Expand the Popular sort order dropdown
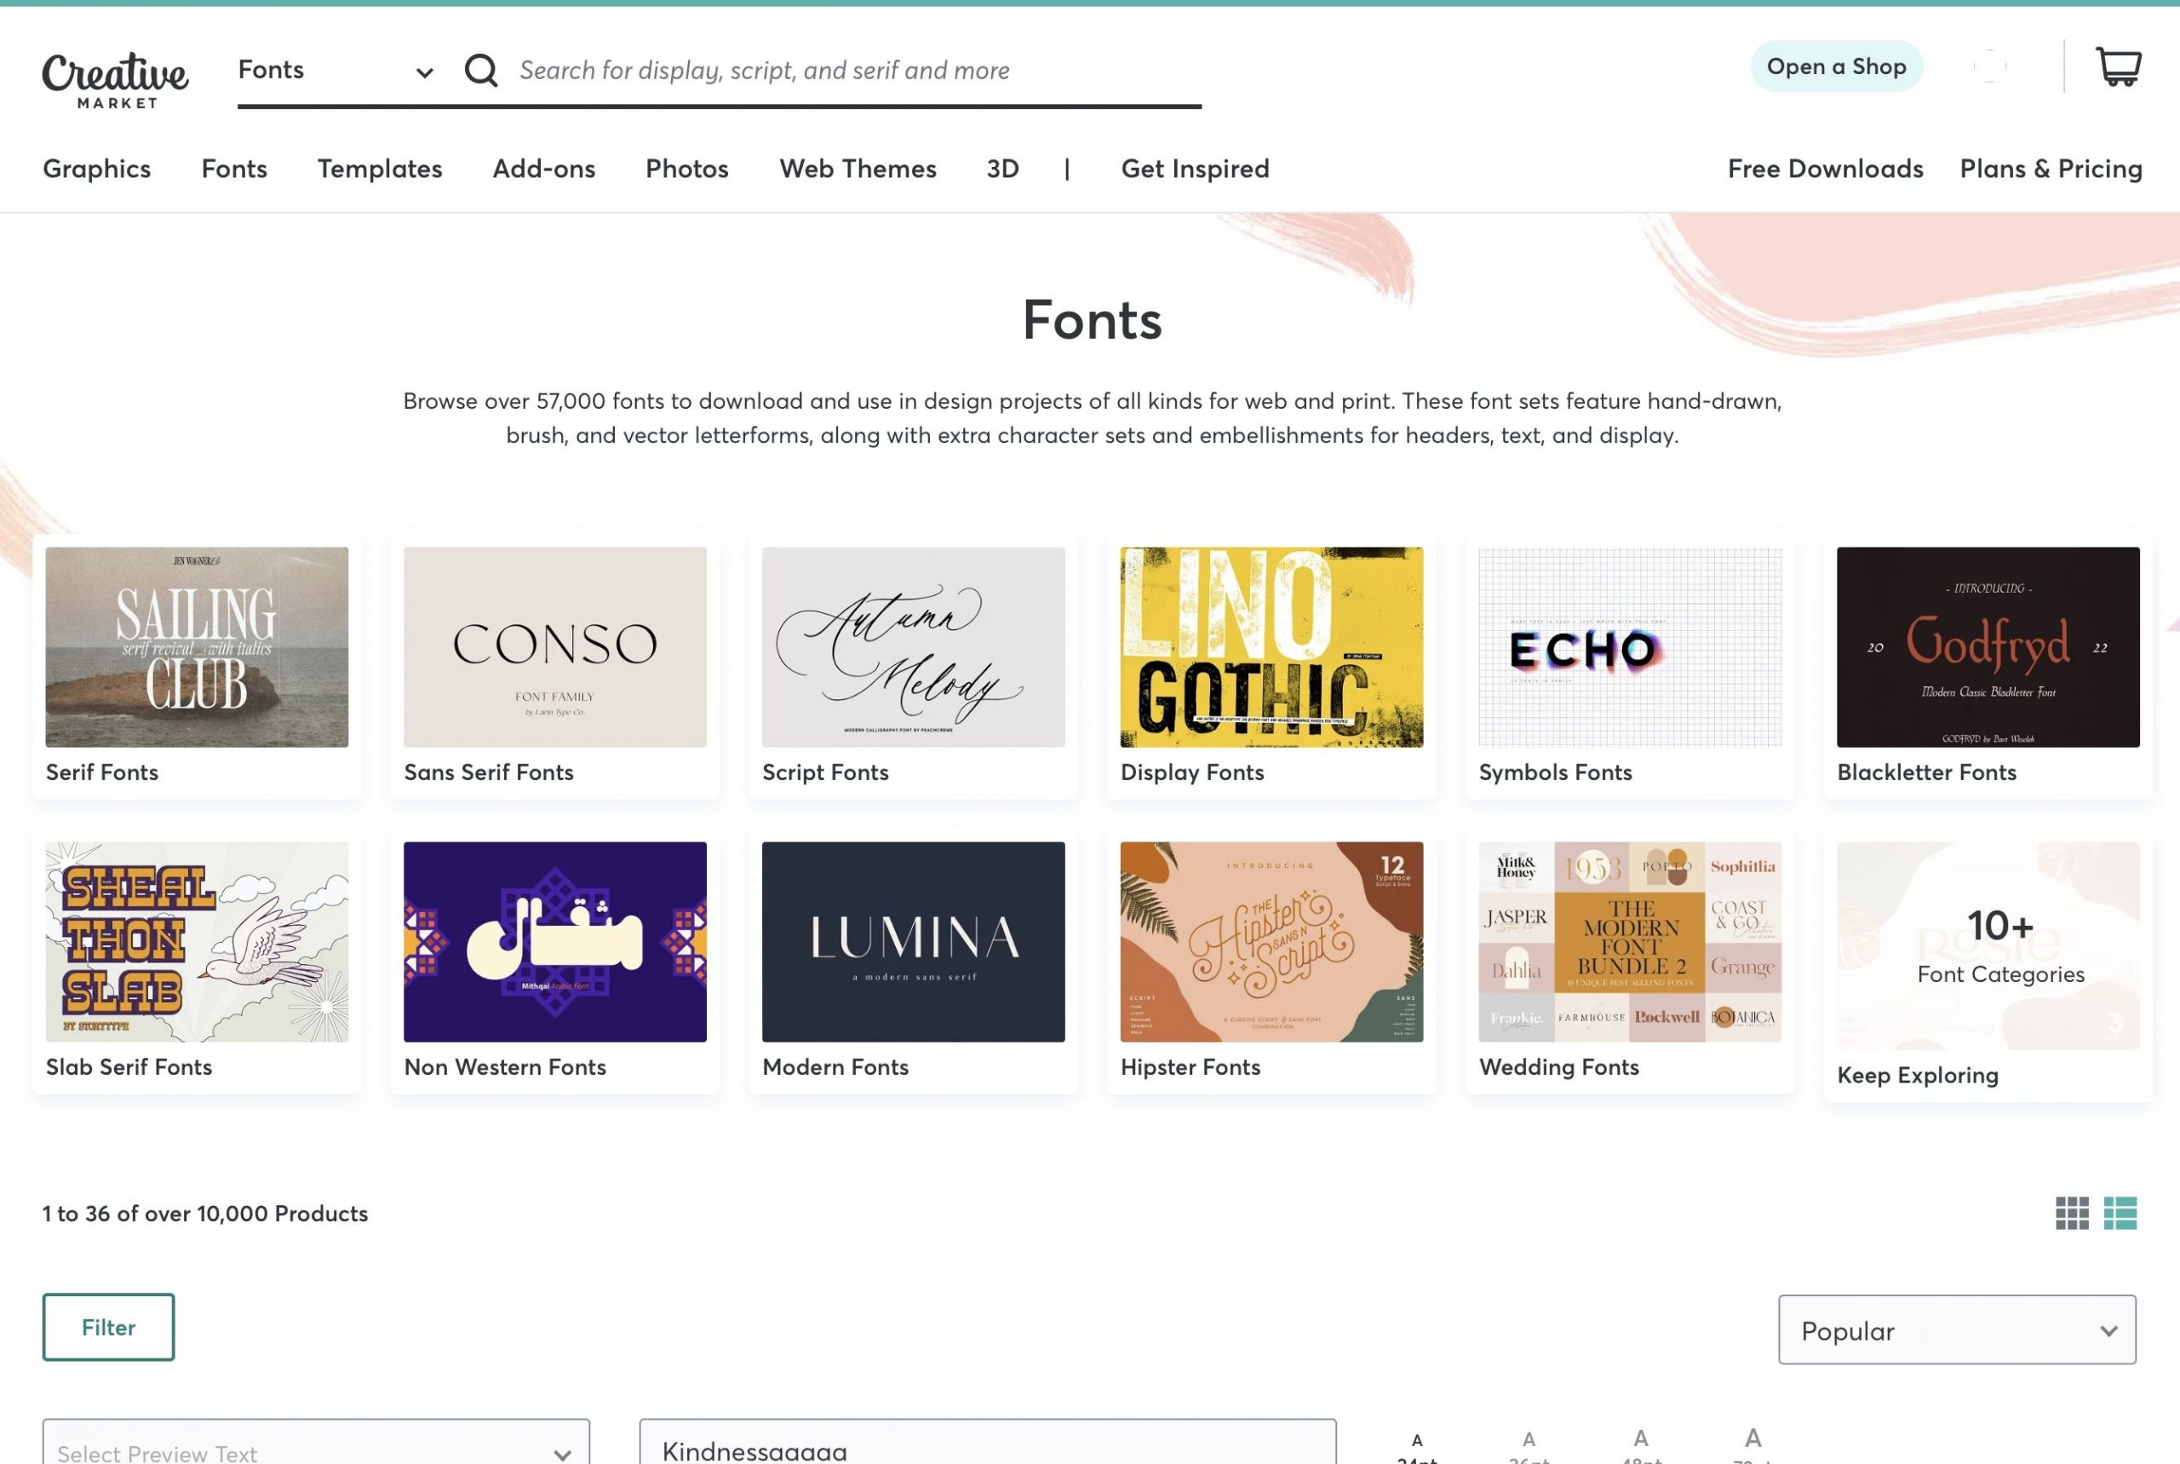This screenshot has height=1464, width=2180. 1956,1329
